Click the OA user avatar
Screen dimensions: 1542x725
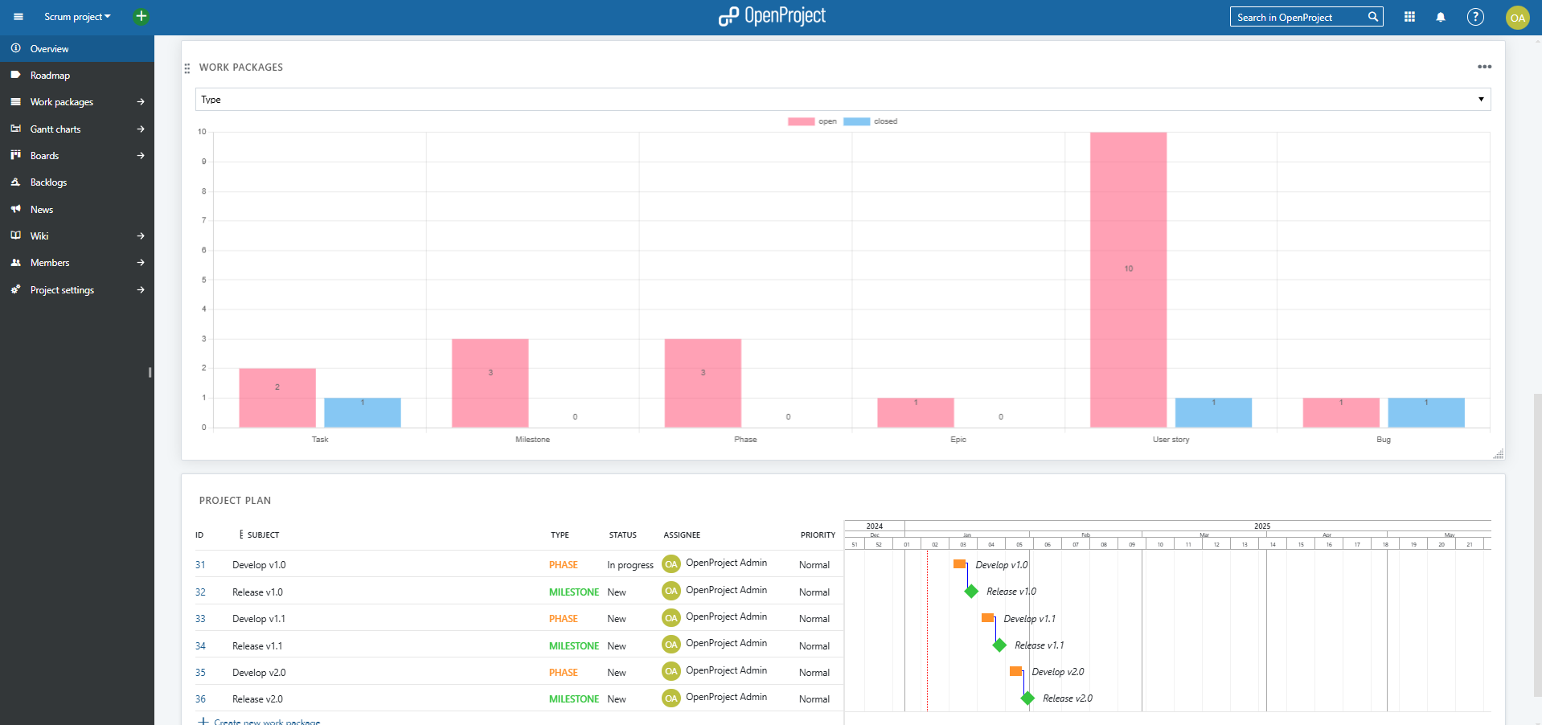1518,17
